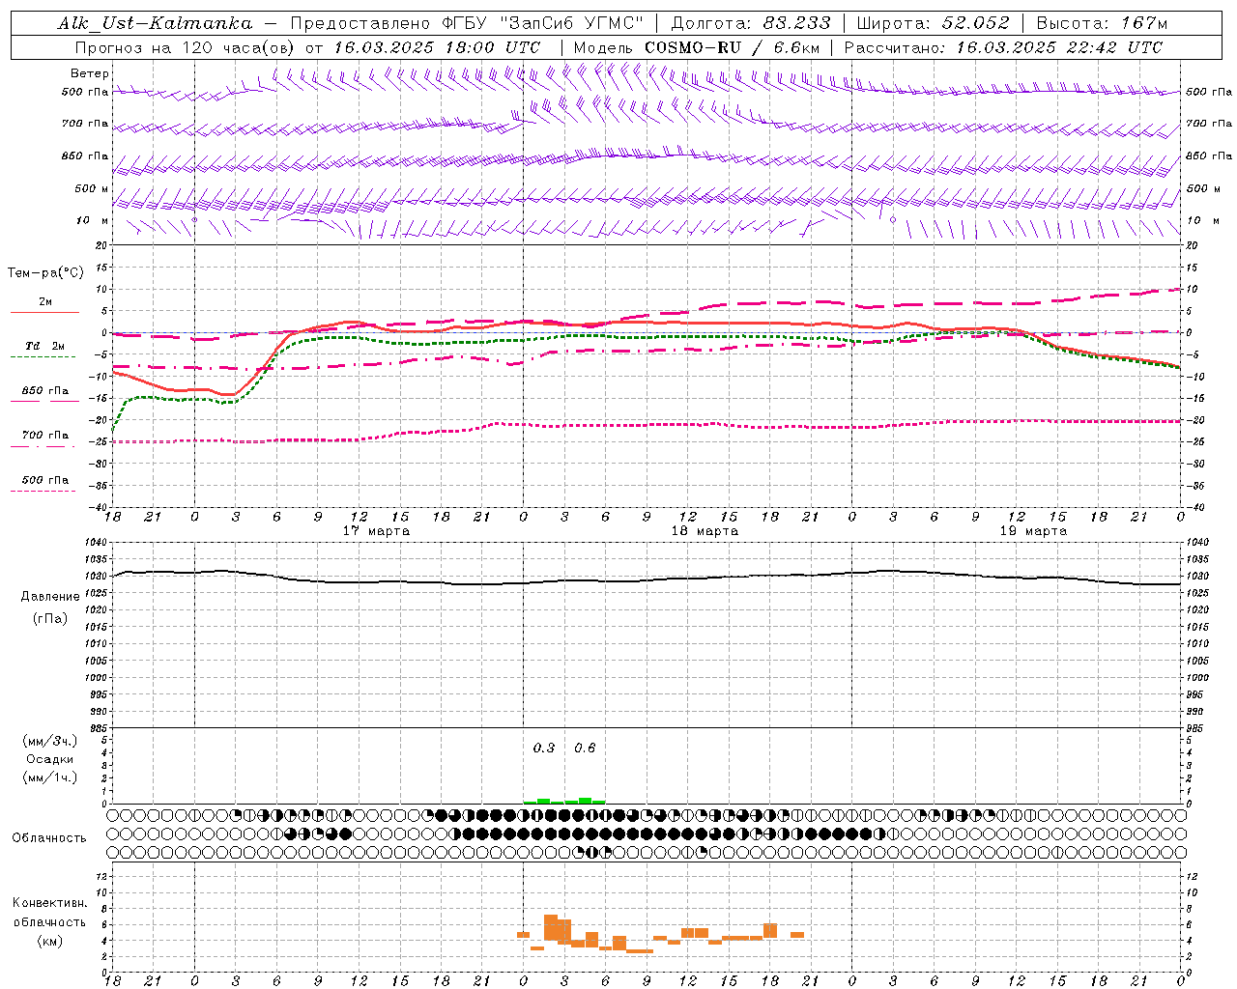
Task: Click the '700 гПа' temperature legend entry
Action: [44, 436]
